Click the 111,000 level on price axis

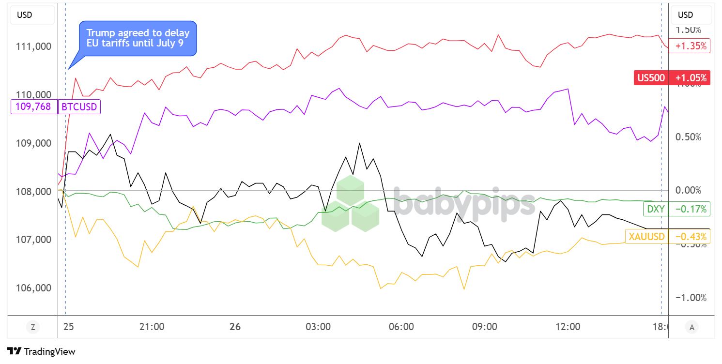[34, 46]
